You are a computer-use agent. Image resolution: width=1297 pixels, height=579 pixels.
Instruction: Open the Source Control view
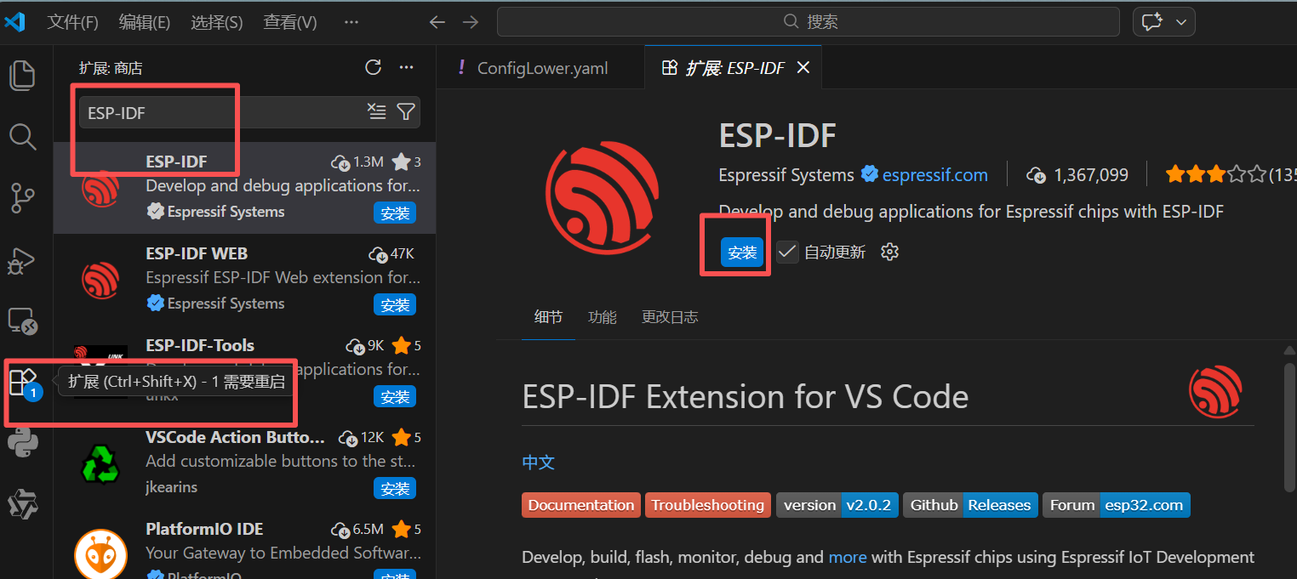pyautogui.click(x=22, y=197)
